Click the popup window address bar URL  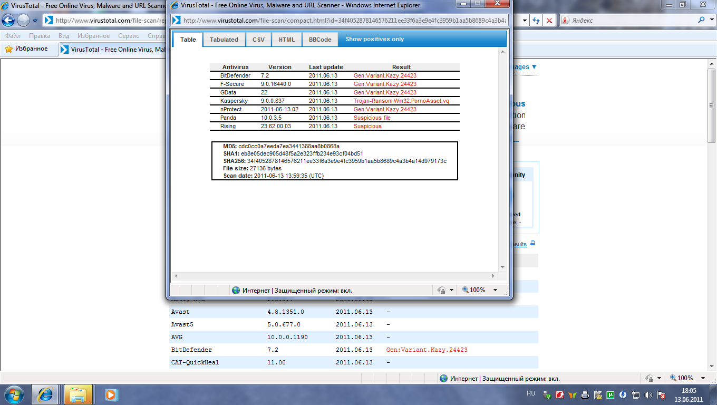tap(345, 21)
